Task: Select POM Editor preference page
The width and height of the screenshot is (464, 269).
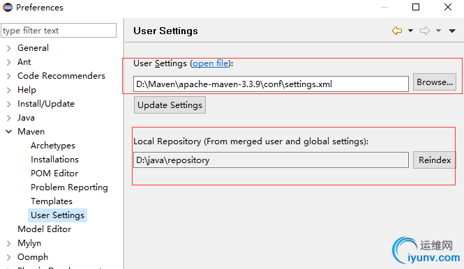Action: pos(54,174)
